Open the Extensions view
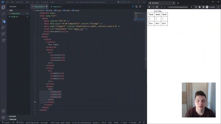 (3, 34)
